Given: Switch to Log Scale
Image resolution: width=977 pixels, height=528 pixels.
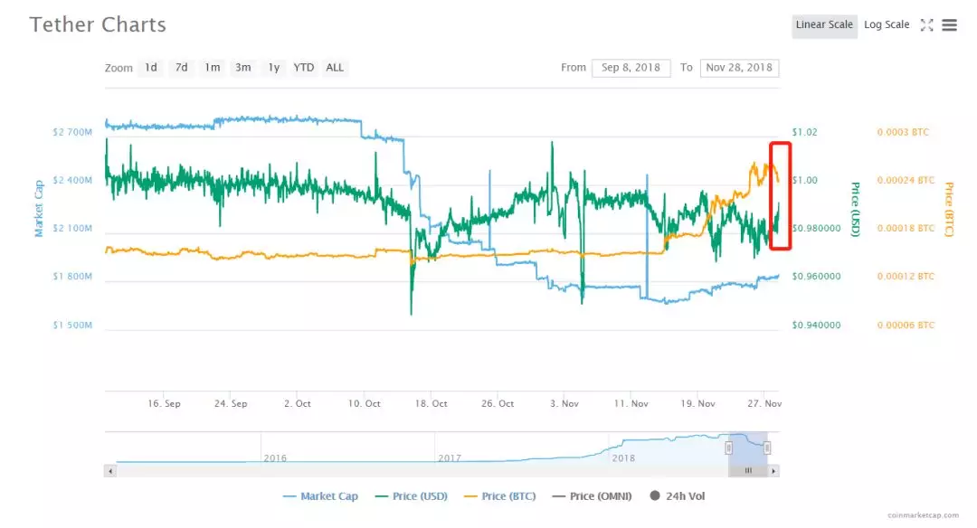Looking at the screenshot, I should point(887,25).
